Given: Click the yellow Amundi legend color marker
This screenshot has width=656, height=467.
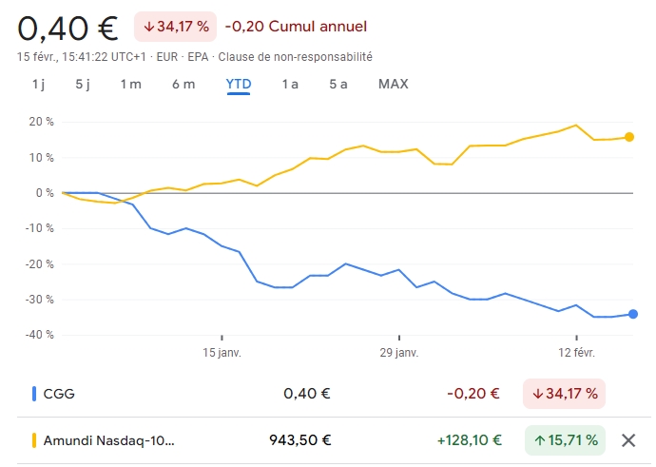Looking at the screenshot, I should (35, 440).
